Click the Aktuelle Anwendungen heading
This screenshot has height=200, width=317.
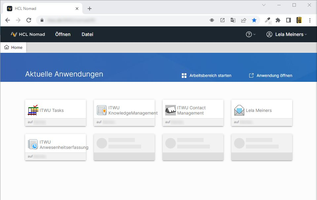(x=64, y=74)
